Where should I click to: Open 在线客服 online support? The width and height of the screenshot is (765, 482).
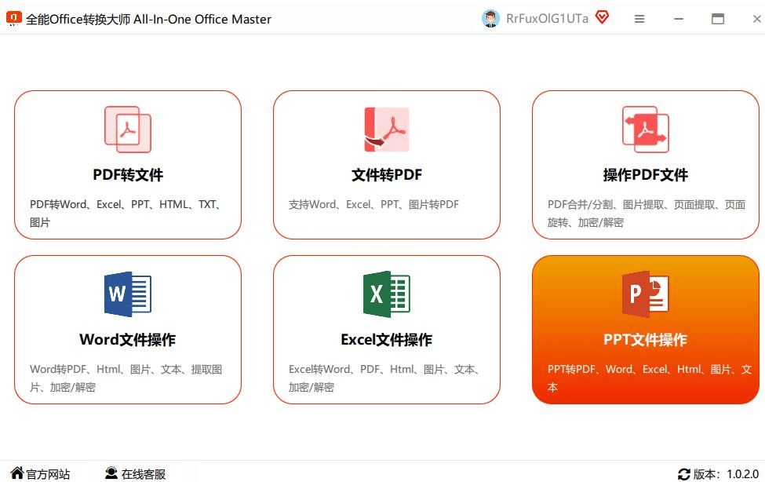[x=136, y=474]
